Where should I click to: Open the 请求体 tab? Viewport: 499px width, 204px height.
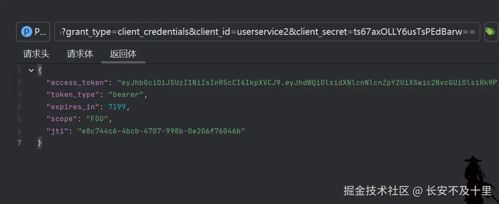[80, 54]
